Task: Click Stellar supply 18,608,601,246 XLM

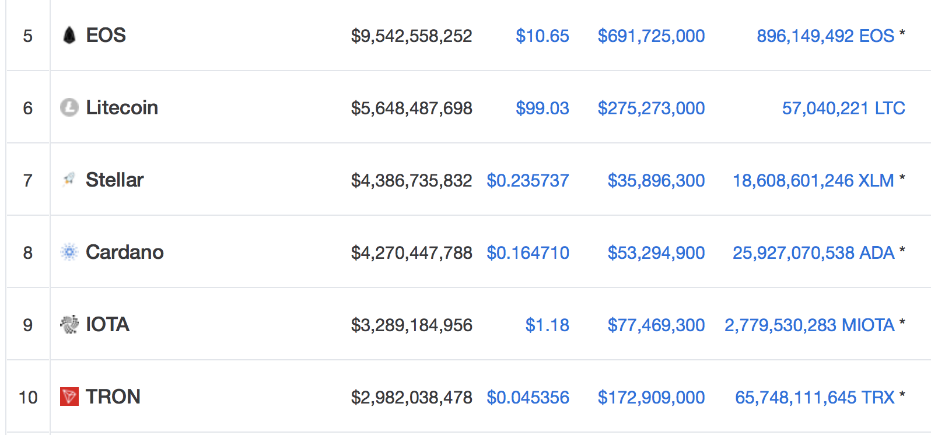Action: (814, 181)
